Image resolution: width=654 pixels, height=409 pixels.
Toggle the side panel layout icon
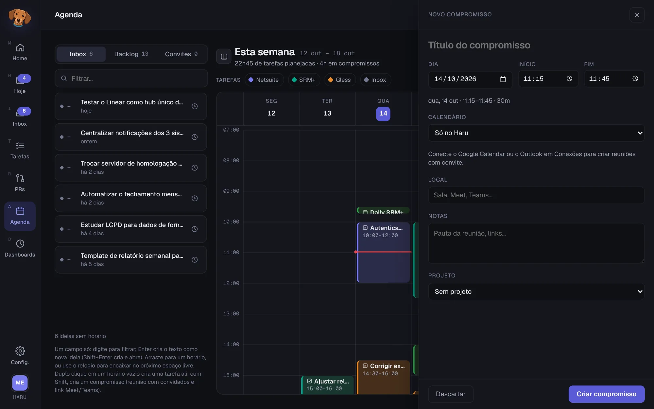point(224,57)
